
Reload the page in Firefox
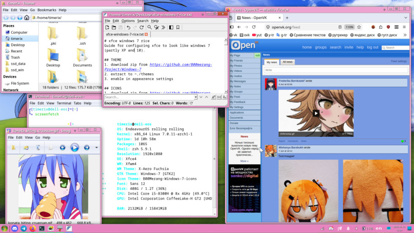pos(254,27)
